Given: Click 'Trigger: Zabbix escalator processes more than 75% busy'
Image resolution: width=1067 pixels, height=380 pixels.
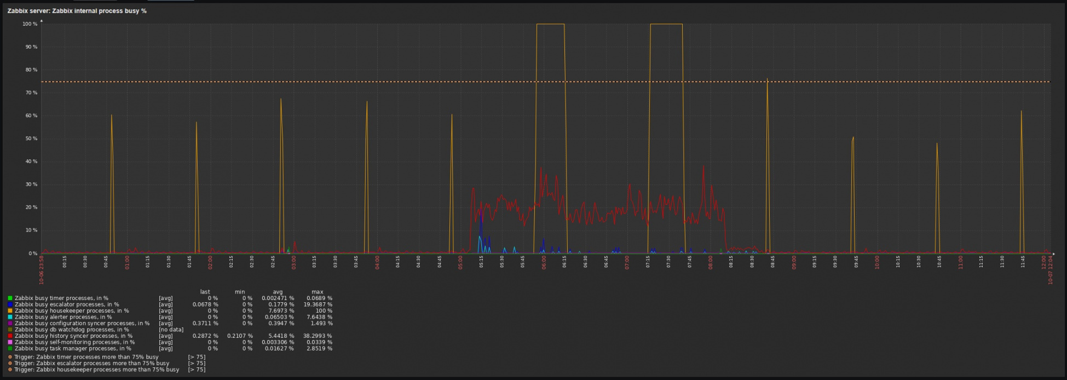Looking at the screenshot, I should click(92, 363).
